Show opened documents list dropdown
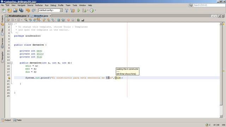Image resolution: width=226 pixels, height=127 pixels. point(219,16)
